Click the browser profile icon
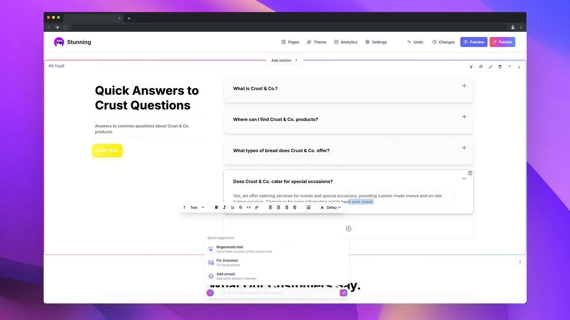Image resolution: width=570 pixels, height=320 pixels. [x=513, y=27]
